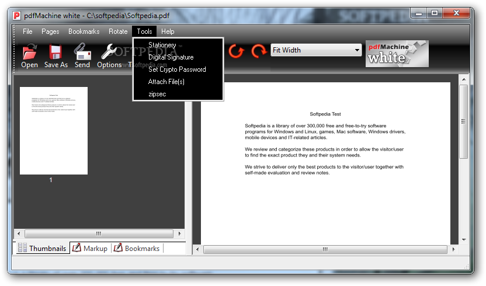Screen dimensions: 486x286
Task: Maximize the pdfMachine window
Action: pyautogui.click(x=435, y=13)
